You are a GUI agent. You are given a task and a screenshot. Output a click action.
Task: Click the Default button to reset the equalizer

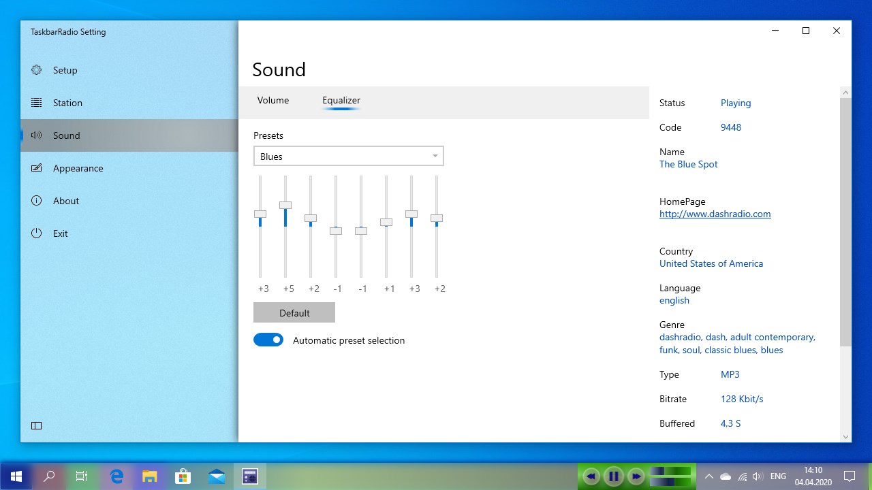coord(294,313)
